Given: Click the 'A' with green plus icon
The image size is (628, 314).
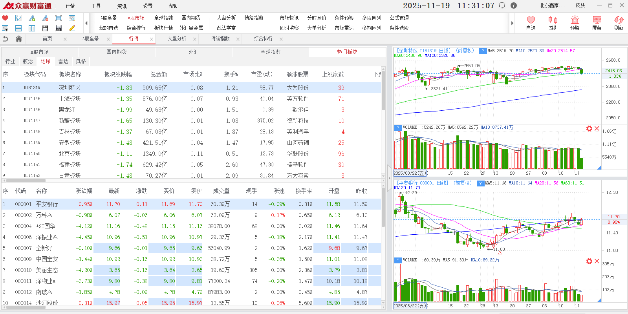Looking at the screenshot, I should [32, 18].
